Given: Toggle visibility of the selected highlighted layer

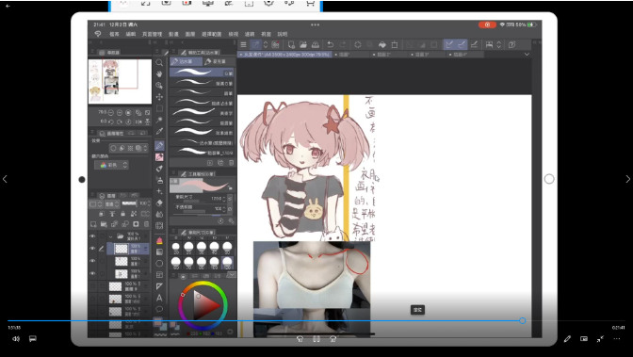Looking at the screenshot, I should pyautogui.click(x=93, y=249).
